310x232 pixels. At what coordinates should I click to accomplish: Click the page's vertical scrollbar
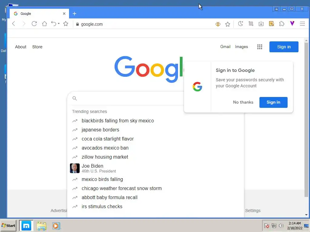pos(306,120)
